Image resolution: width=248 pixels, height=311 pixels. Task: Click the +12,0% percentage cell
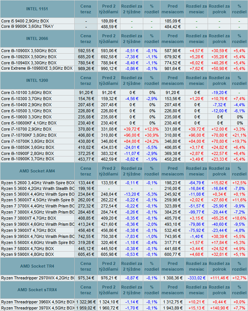152,129
